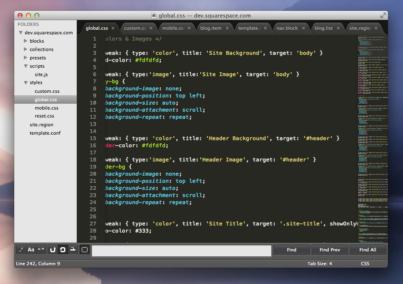This screenshot has width=403, height=284.
Task: Close the site.region tab
Action: tap(376, 28)
